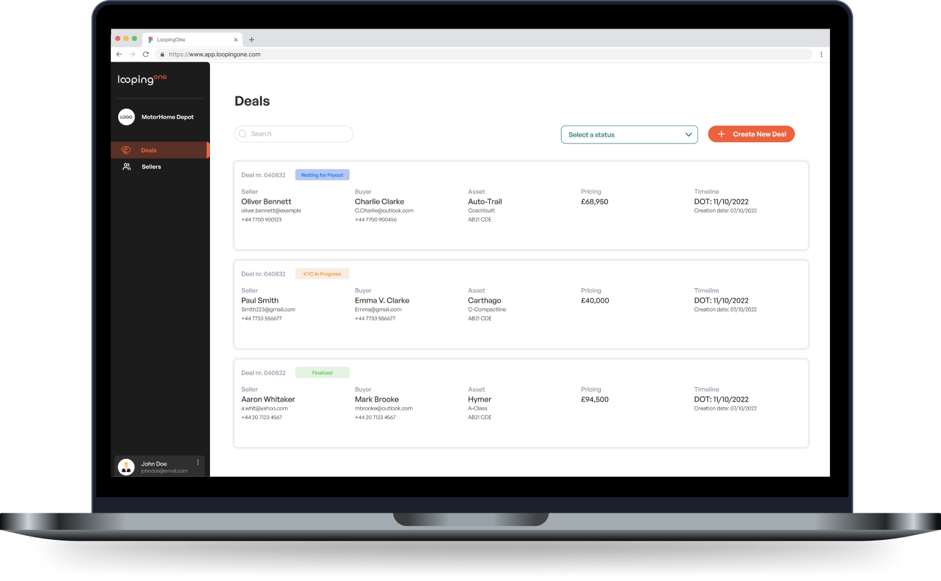Open the Deals section in the sidebar
Image resolution: width=941 pixels, height=581 pixels.
(160, 150)
